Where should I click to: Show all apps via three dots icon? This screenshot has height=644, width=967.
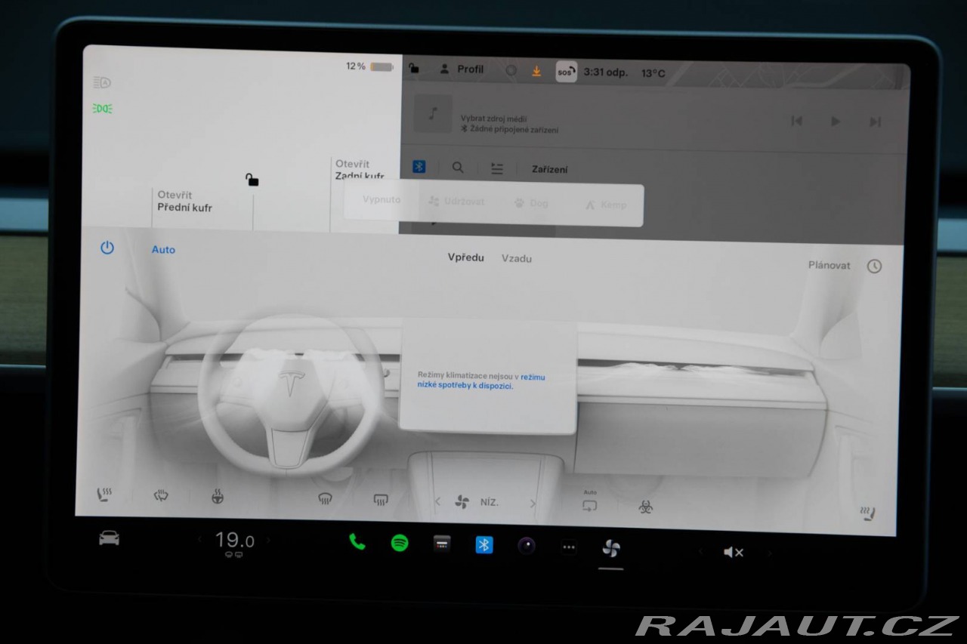coord(569,548)
